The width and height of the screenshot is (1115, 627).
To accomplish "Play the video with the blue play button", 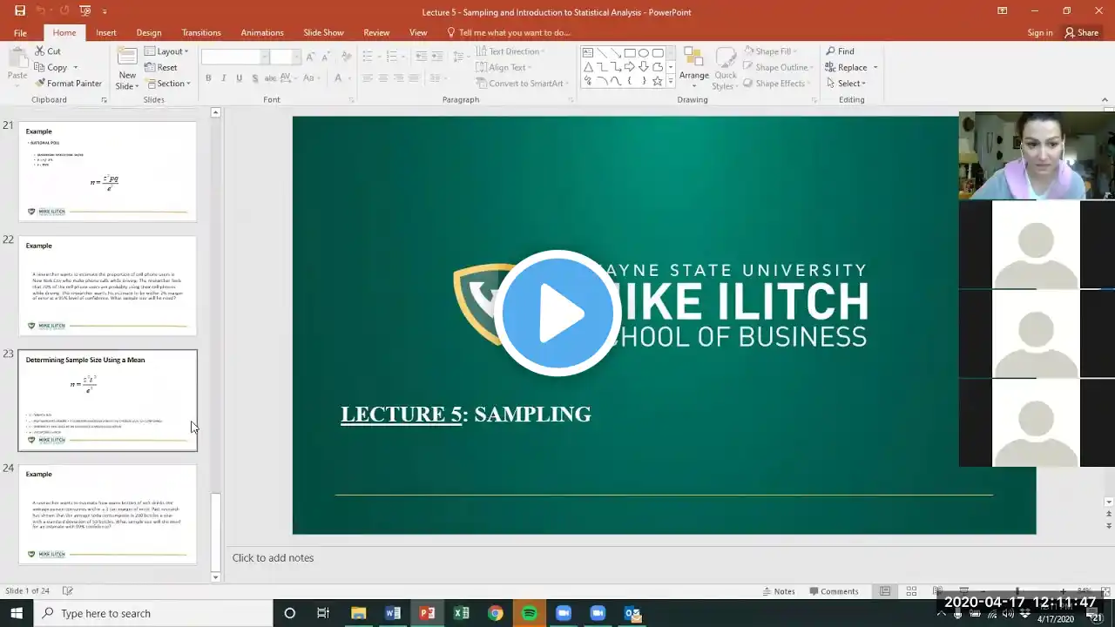I will (x=557, y=313).
